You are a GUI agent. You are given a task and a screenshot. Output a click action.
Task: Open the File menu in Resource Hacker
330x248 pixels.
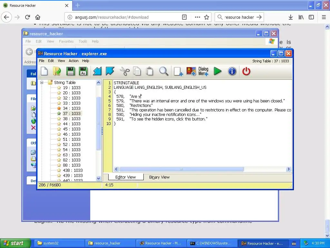pos(42,61)
